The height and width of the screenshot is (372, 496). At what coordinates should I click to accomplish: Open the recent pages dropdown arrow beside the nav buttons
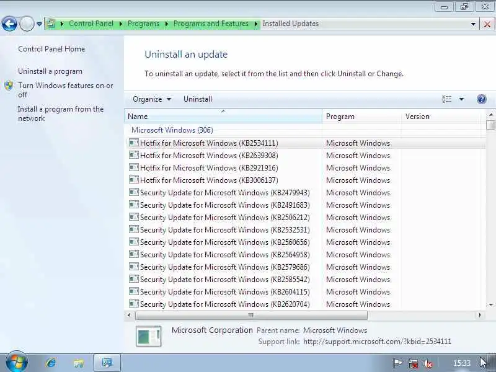pos(39,24)
